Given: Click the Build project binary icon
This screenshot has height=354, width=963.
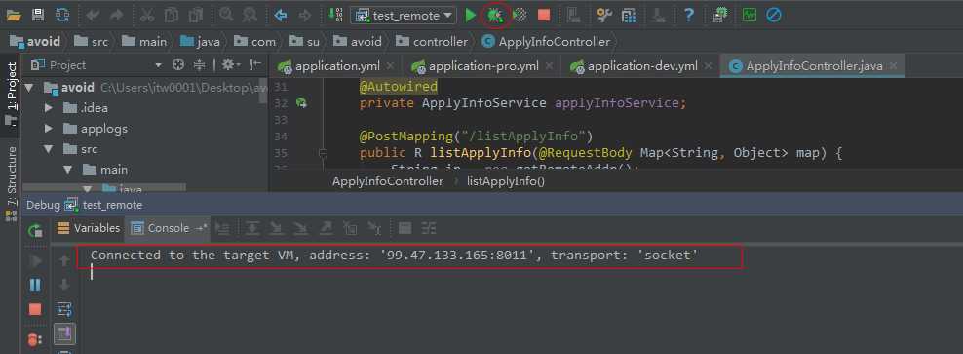Looking at the screenshot, I should click(336, 15).
